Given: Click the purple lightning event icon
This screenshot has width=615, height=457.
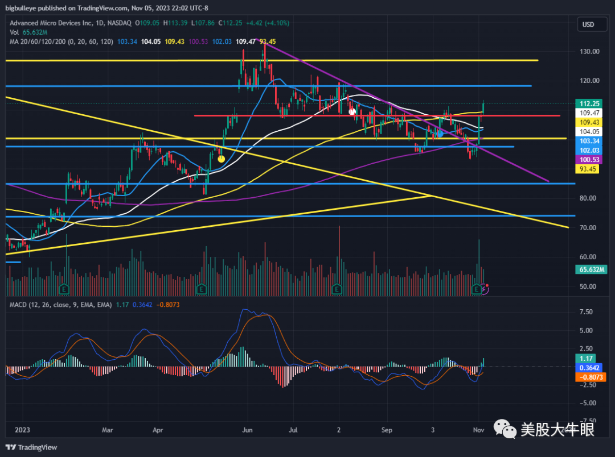Looking at the screenshot, I should click(x=485, y=290).
